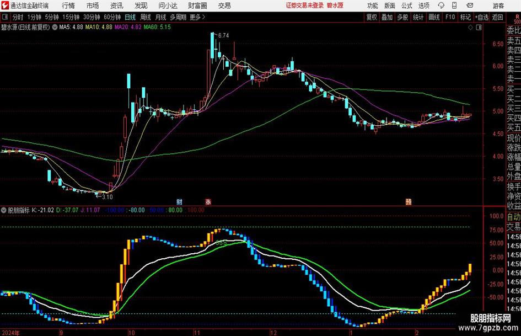Toggle the left panel icon beside 分时
The height and width of the screenshot is (336, 521).
[5, 17]
